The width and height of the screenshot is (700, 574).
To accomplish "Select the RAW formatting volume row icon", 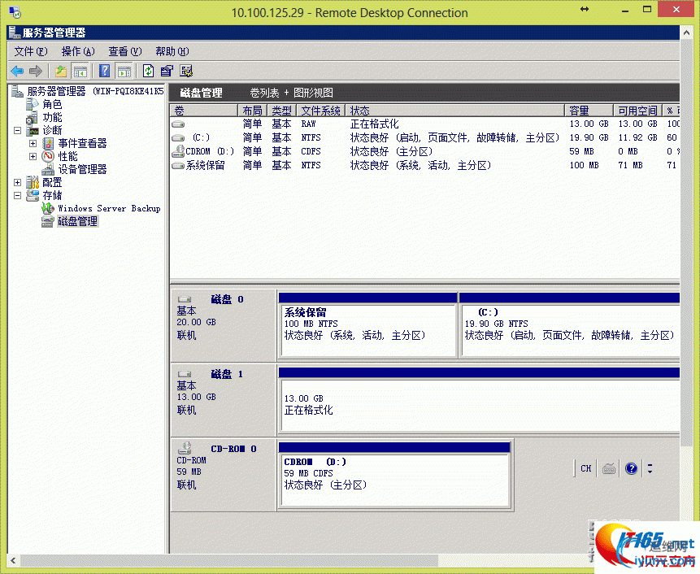I will (179, 124).
